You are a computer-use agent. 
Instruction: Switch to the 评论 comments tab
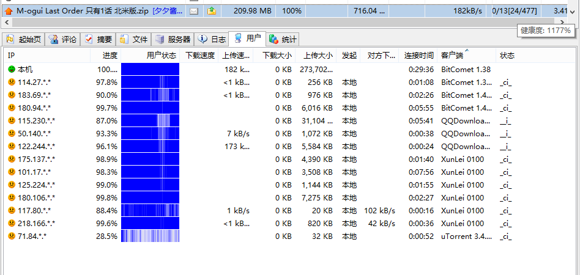[x=63, y=40]
